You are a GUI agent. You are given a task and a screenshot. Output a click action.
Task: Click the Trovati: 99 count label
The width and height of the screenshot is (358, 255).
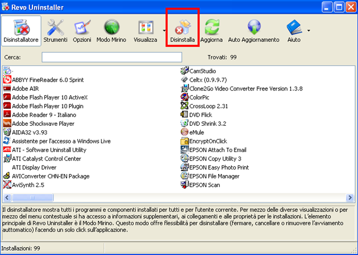222,57
